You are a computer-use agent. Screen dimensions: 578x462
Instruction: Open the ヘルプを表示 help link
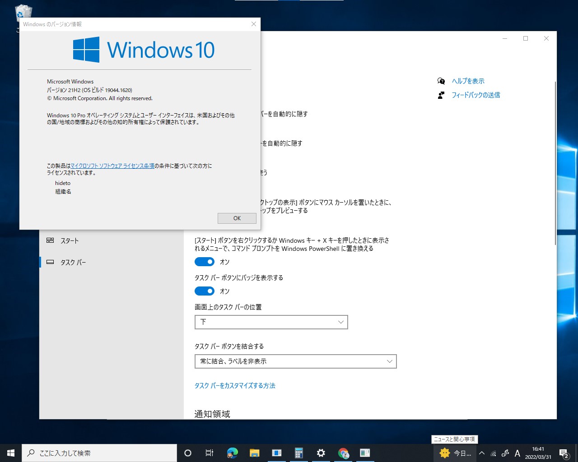pyautogui.click(x=468, y=81)
